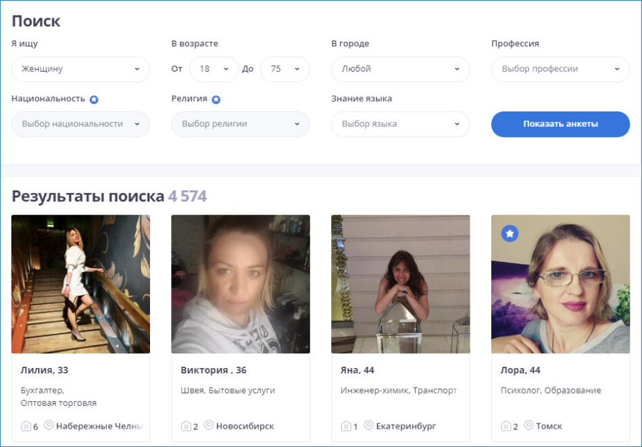
Task: Click the premium star icon beside Национальность
Action: [x=95, y=99]
